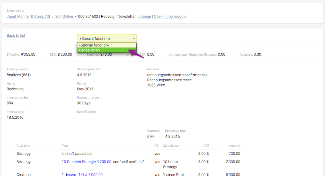Click the Amount column header
The image size is (325, 176).
(x=234, y=146)
